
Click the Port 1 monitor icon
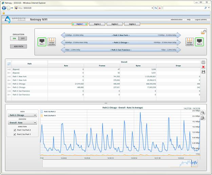pos(42,41)
